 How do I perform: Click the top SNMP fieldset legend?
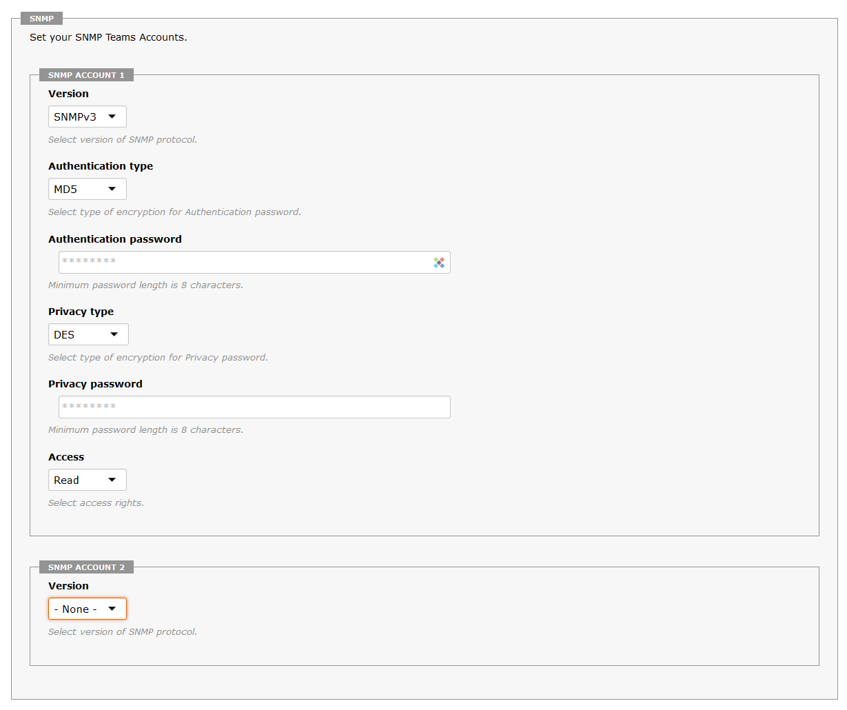(x=41, y=19)
